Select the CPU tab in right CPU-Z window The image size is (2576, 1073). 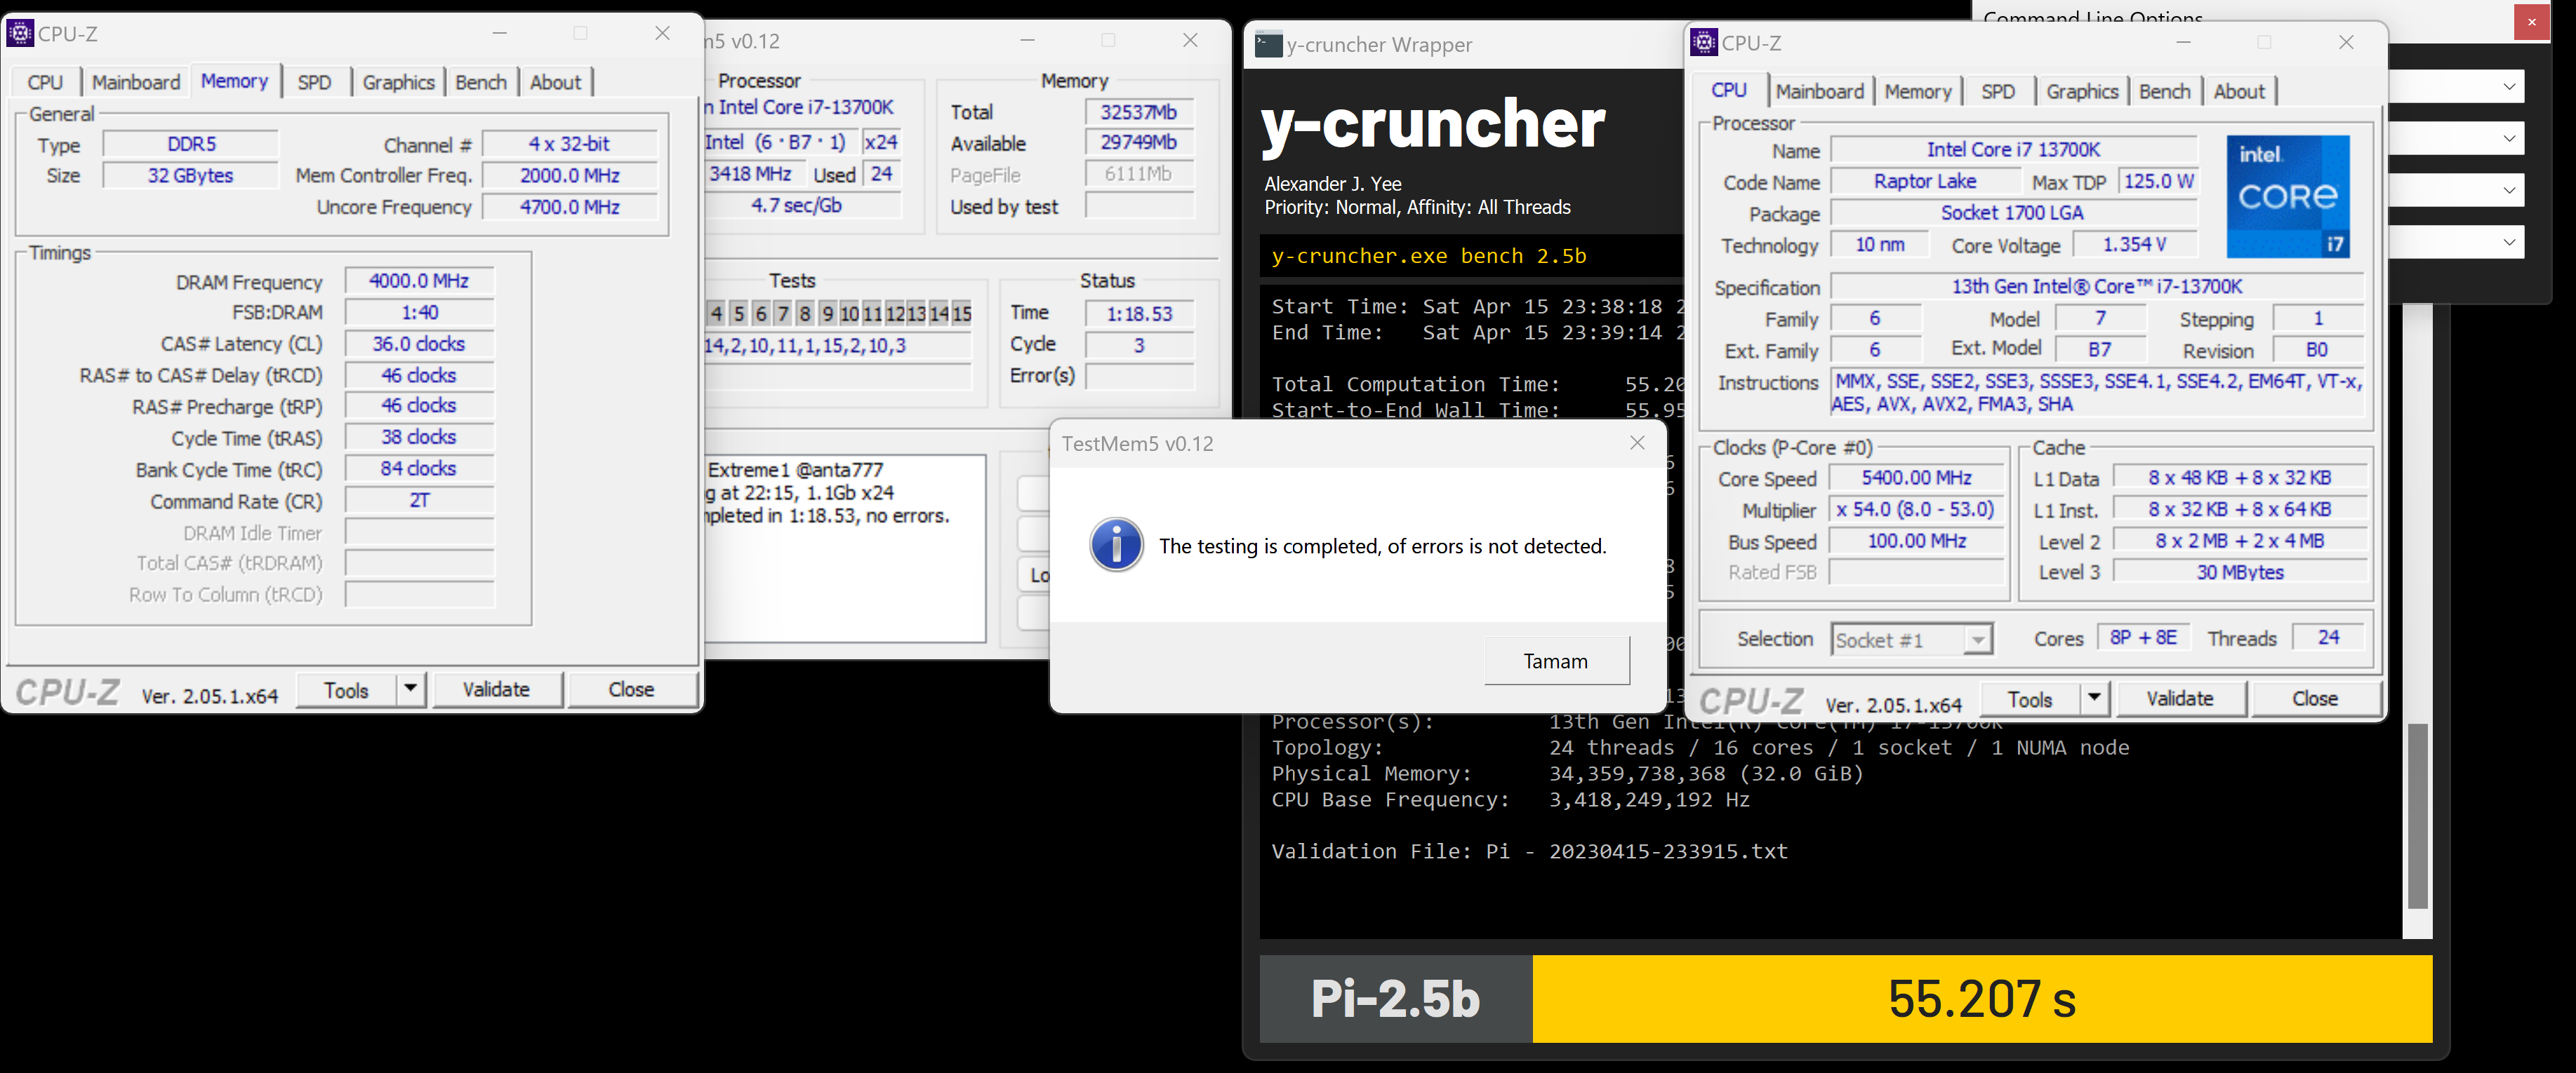(x=1729, y=90)
